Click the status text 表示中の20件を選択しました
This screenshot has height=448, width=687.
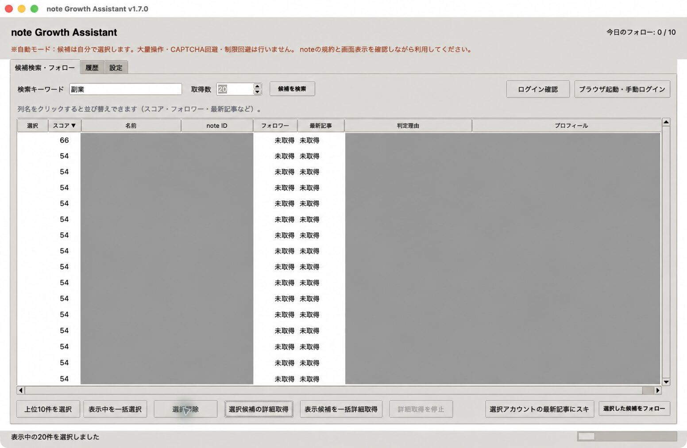coord(55,437)
